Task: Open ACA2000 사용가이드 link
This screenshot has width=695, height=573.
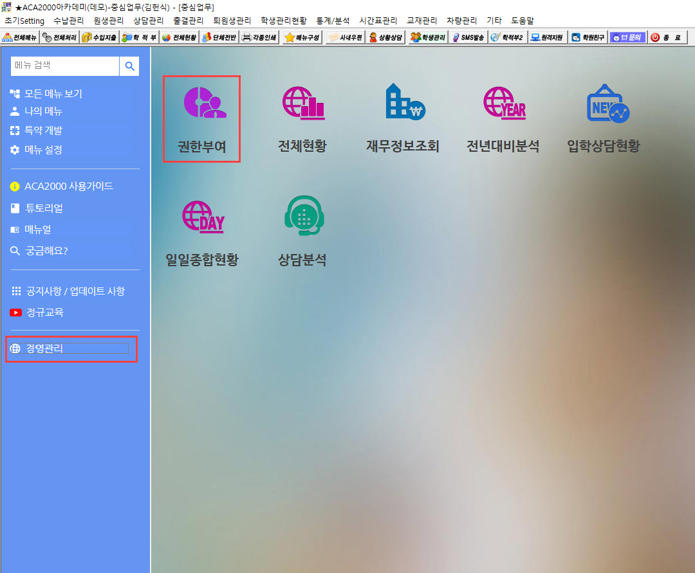Action: click(68, 186)
